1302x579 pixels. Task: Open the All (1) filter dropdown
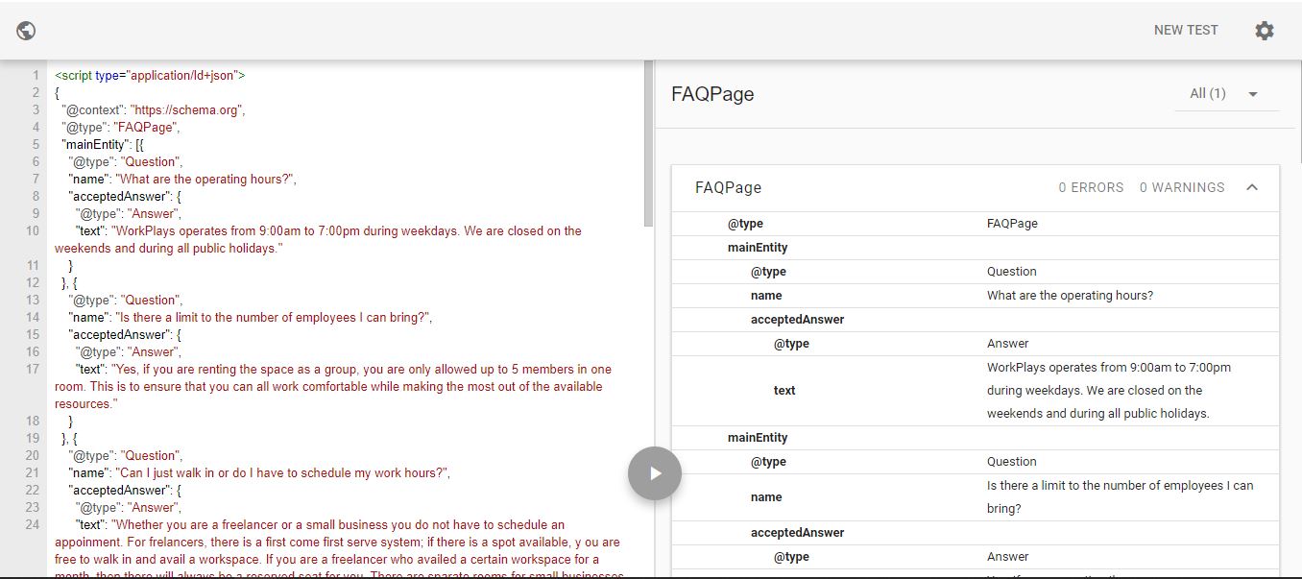(1224, 94)
